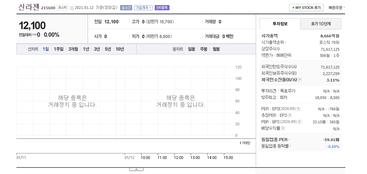Add stock with MY STOCK 추가 button
The image size is (367, 174).
click(306, 8)
